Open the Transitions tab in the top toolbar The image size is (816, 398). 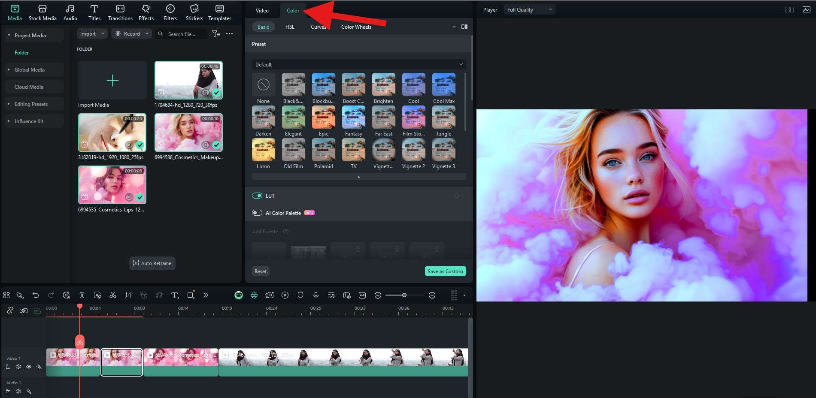[120, 12]
